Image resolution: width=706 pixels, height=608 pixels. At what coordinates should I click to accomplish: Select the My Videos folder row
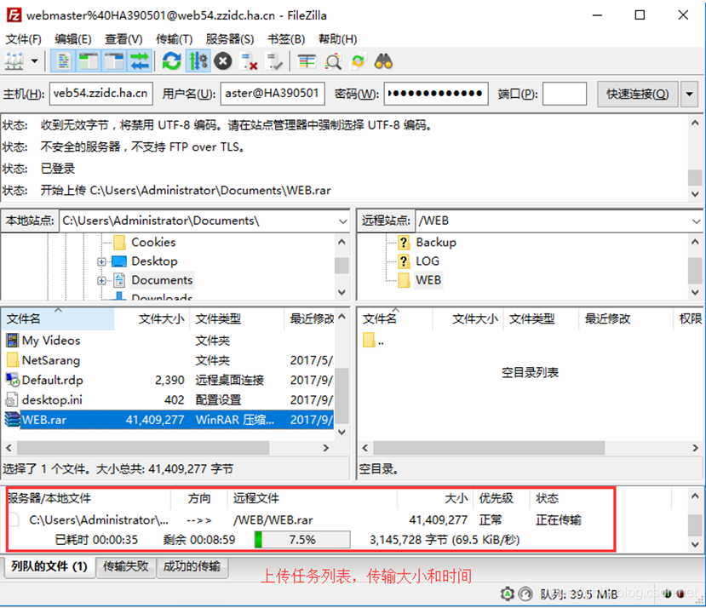point(168,341)
